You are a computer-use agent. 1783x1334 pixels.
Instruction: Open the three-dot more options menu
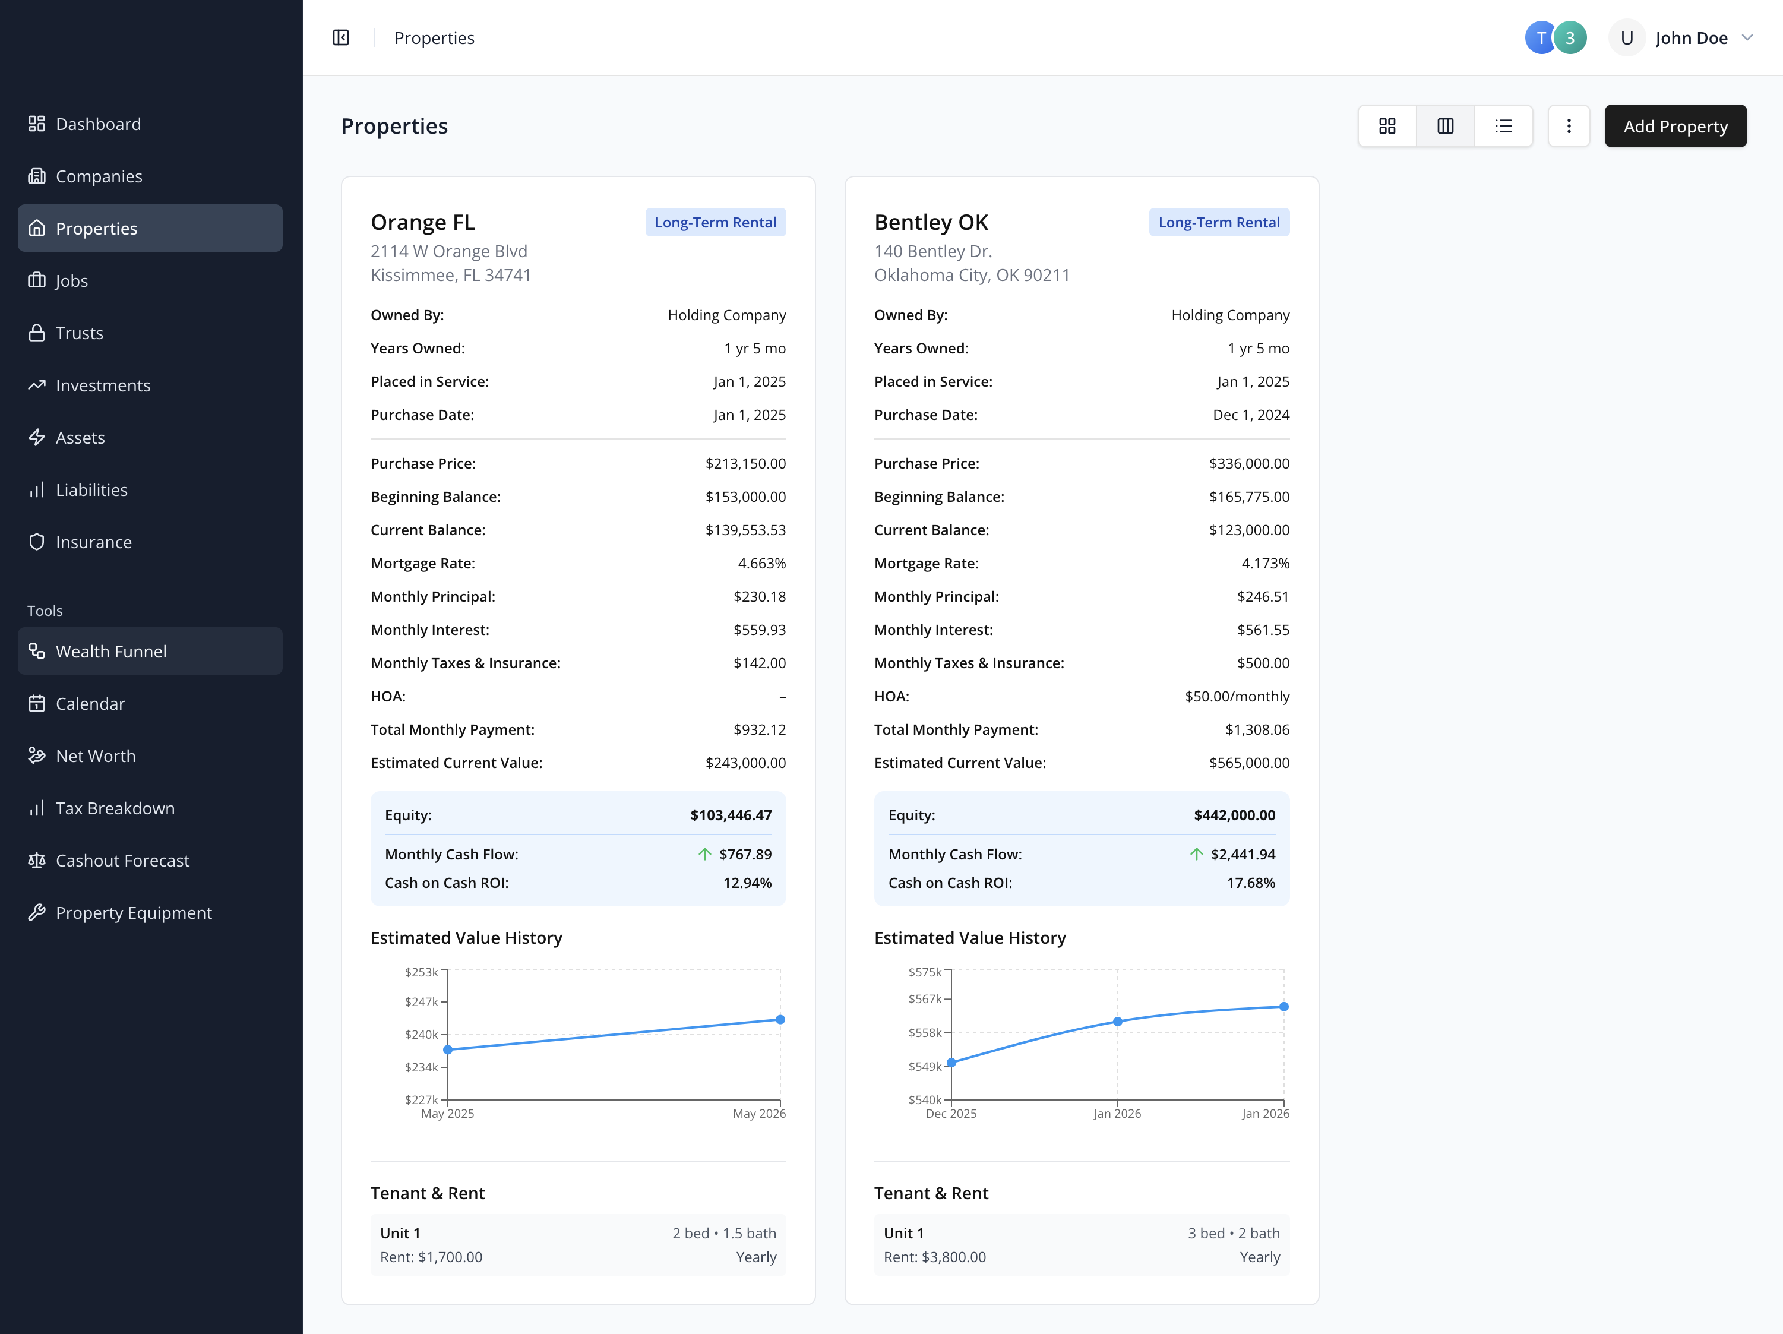coord(1569,126)
